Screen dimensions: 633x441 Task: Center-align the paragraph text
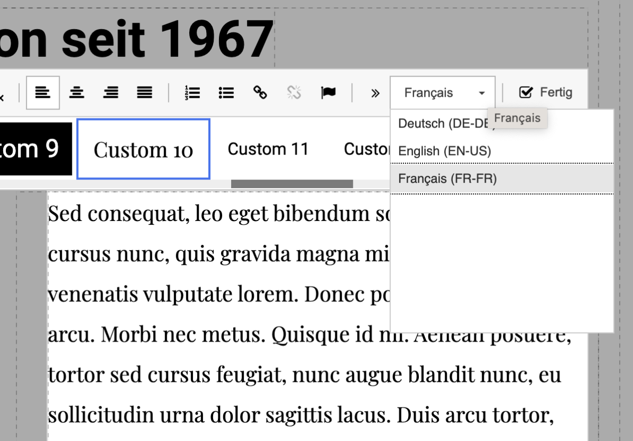pos(77,93)
